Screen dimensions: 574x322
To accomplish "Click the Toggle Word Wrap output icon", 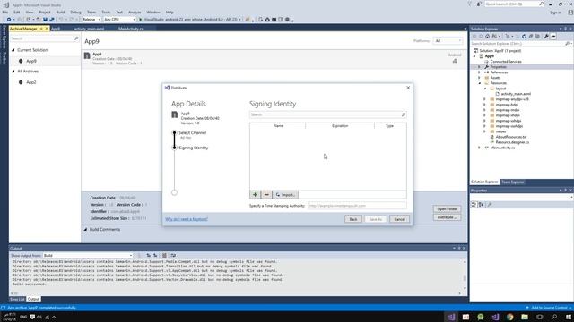I will [x=173, y=256].
